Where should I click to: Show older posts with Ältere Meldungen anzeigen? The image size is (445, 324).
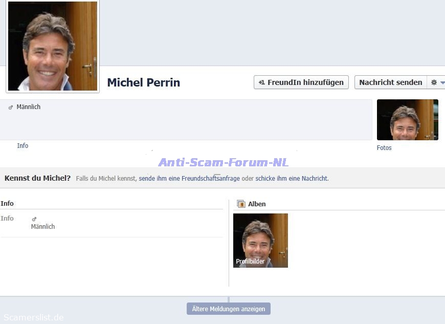228,309
